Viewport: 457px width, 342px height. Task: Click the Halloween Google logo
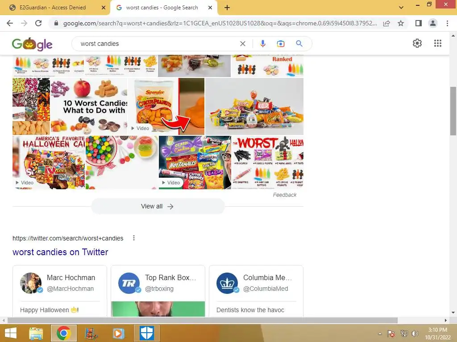point(32,44)
